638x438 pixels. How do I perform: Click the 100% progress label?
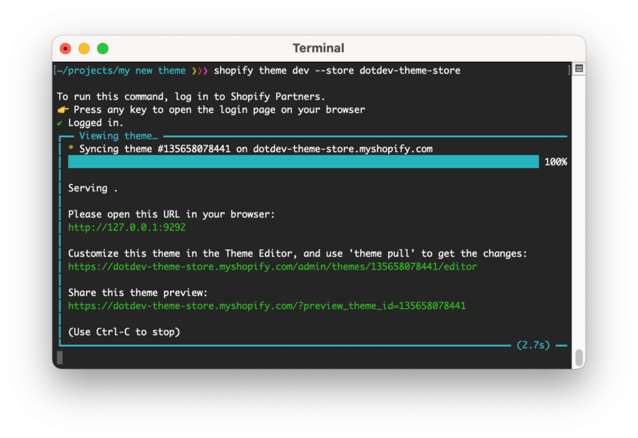coord(555,161)
